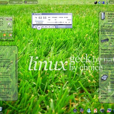Viewport: 114px width, 114px height.
Task: Adjust the XMMS volume slider handle
Action: 56,22
